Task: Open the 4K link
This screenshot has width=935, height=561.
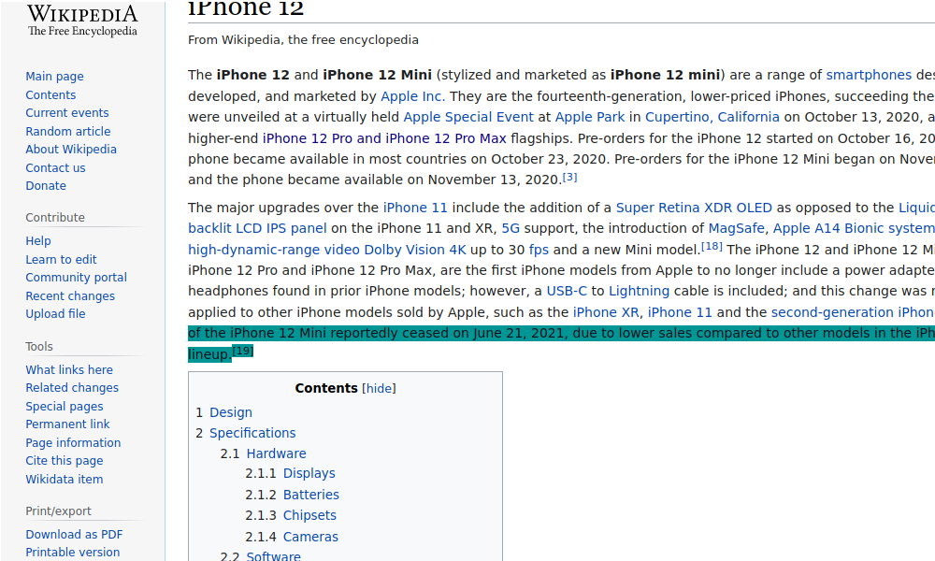Action: pyautogui.click(x=457, y=250)
